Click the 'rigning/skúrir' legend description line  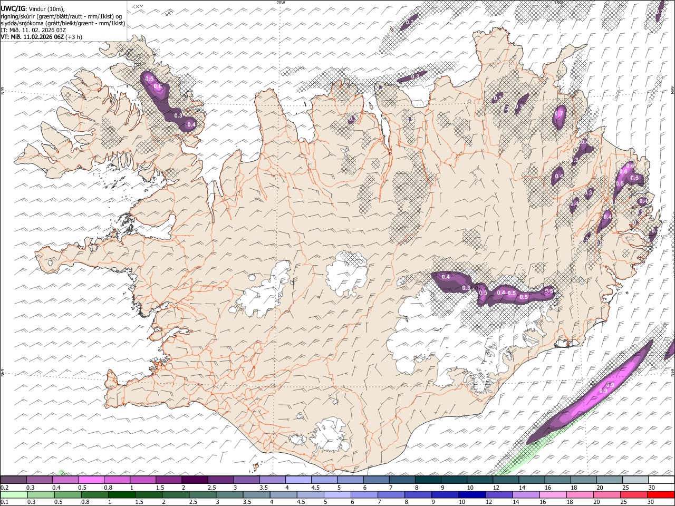tap(61, 16)
